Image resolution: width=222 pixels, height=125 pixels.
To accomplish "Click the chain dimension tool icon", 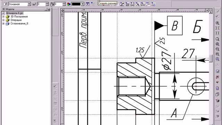I will pyautogui.click(x=143, y=4).
